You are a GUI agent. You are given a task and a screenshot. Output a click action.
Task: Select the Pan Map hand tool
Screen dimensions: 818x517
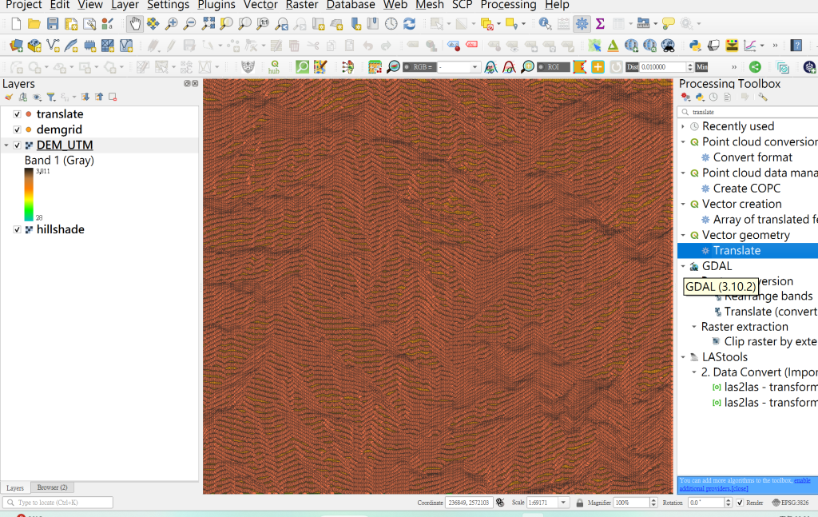pos(134,23)
